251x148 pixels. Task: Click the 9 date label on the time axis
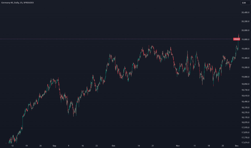coord(68,146)
